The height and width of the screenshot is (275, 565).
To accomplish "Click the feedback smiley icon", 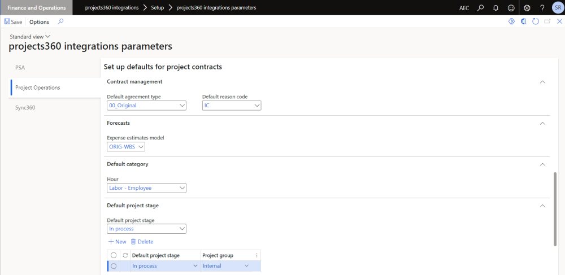I will click(x=511, y=8).
